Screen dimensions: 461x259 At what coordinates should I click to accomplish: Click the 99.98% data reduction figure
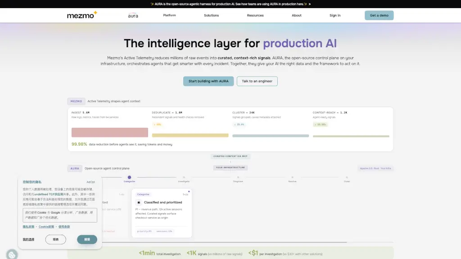(79, 144)
